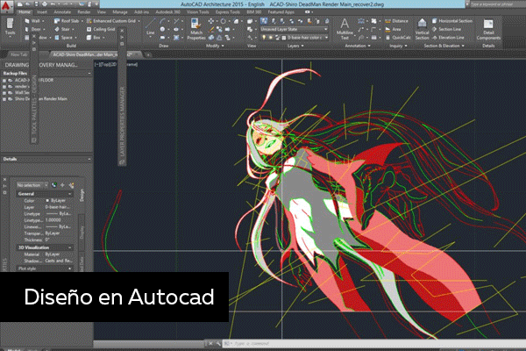Open the Unsaved Layer State dropdown

pos(294,29)
